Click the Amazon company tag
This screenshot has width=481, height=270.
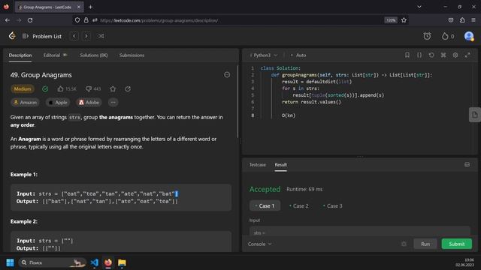(25, 102)
